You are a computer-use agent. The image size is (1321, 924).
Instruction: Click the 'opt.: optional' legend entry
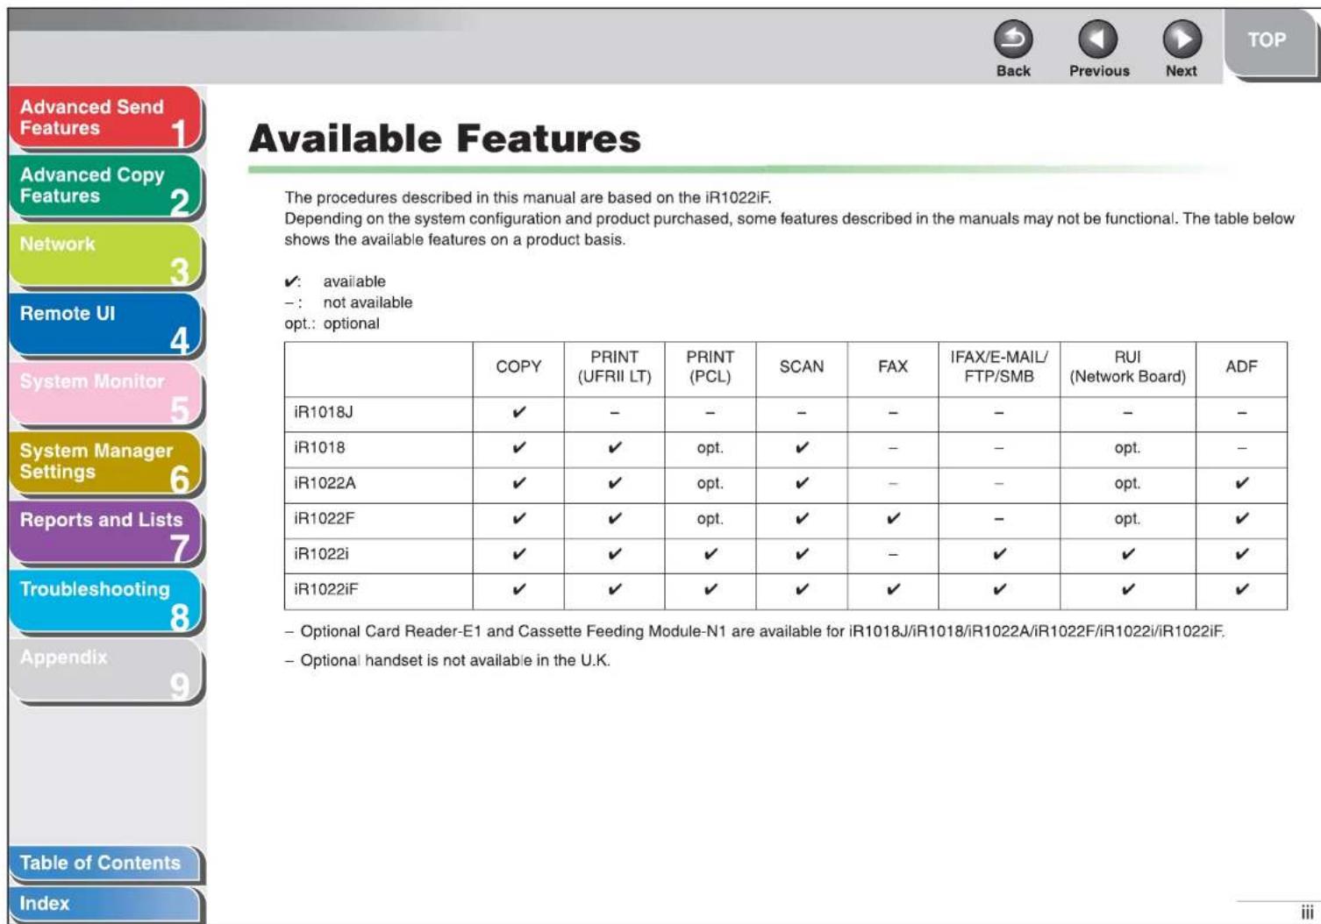pyautogui.click(x=332, y=323)
